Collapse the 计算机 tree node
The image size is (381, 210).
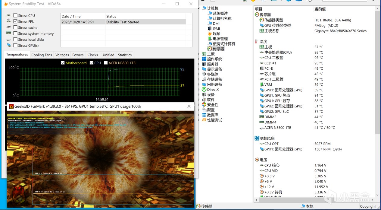[199, 8]
